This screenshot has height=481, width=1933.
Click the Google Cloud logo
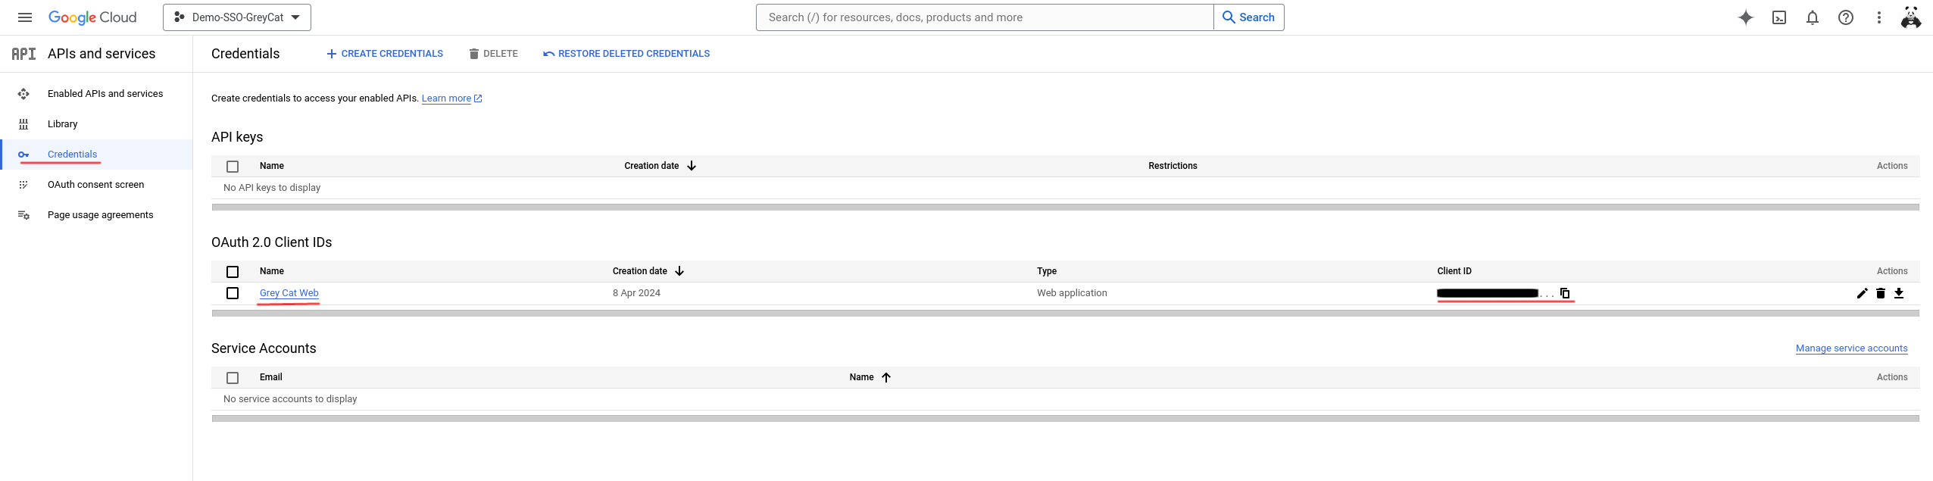coord(92,17)
